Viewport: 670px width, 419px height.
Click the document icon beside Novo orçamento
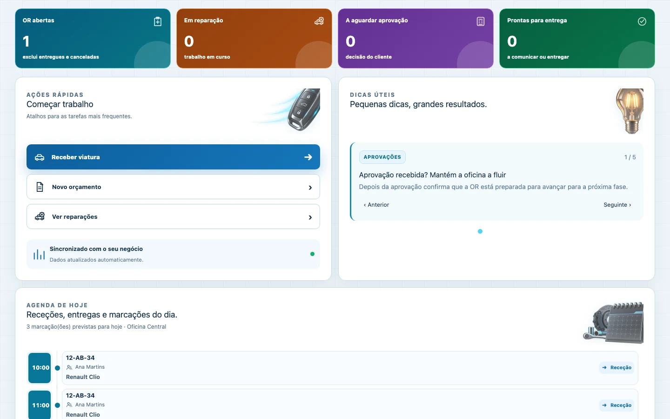(40, 187)
